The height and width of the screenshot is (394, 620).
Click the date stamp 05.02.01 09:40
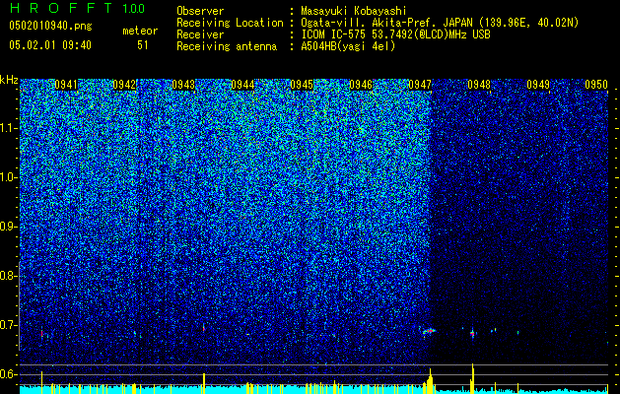click(50, 45)
